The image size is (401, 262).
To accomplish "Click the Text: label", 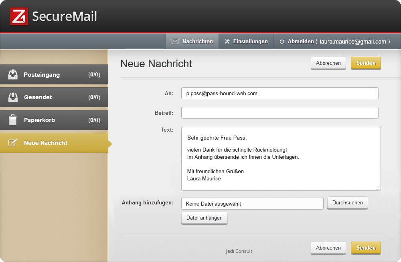I will point(167,130).
